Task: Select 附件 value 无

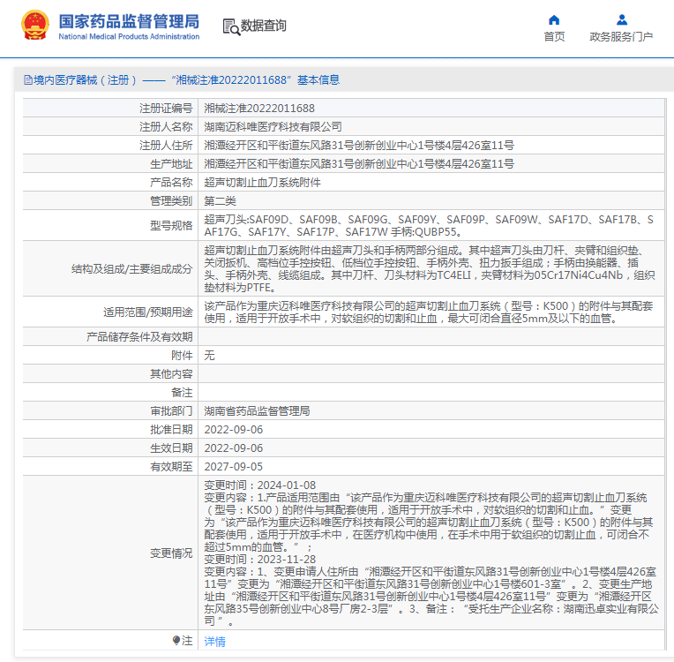Action: (209, 356)
